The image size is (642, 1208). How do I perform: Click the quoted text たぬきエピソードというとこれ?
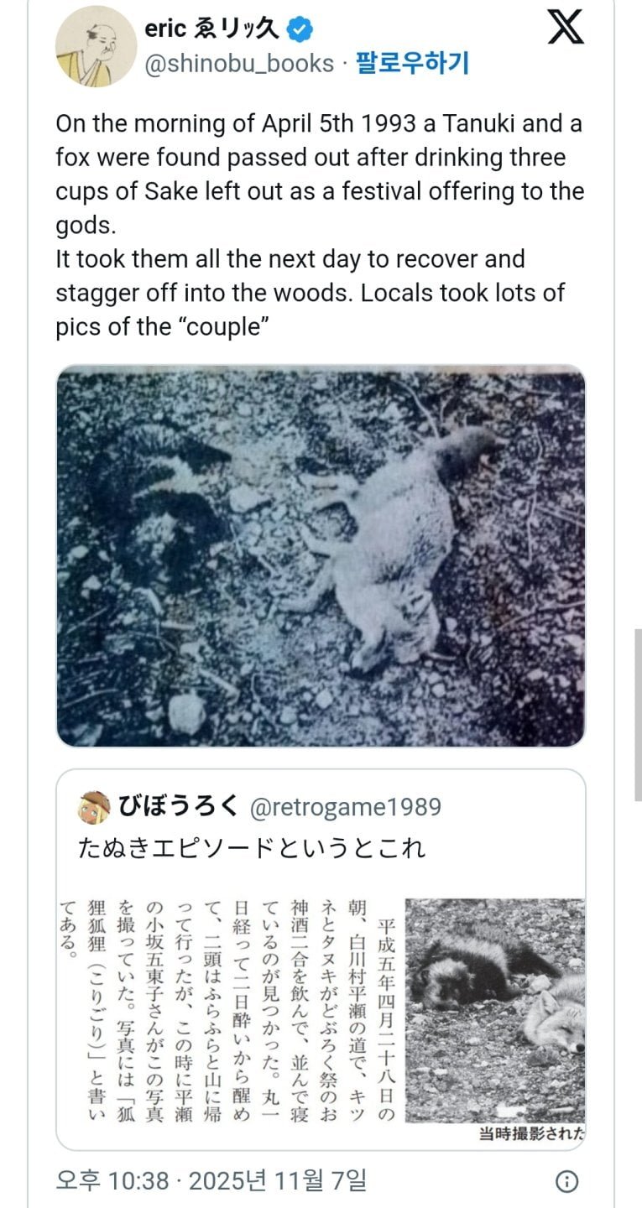tap(252, 848)
